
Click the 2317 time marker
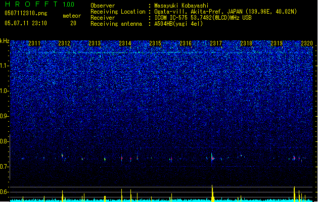pyautogui.click(x=216, y=43)
